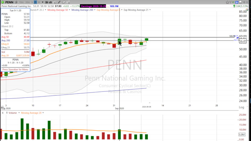Screen dimensions: 251x141
Task: Open the bar chart type icon
Action: coord(50,2)
